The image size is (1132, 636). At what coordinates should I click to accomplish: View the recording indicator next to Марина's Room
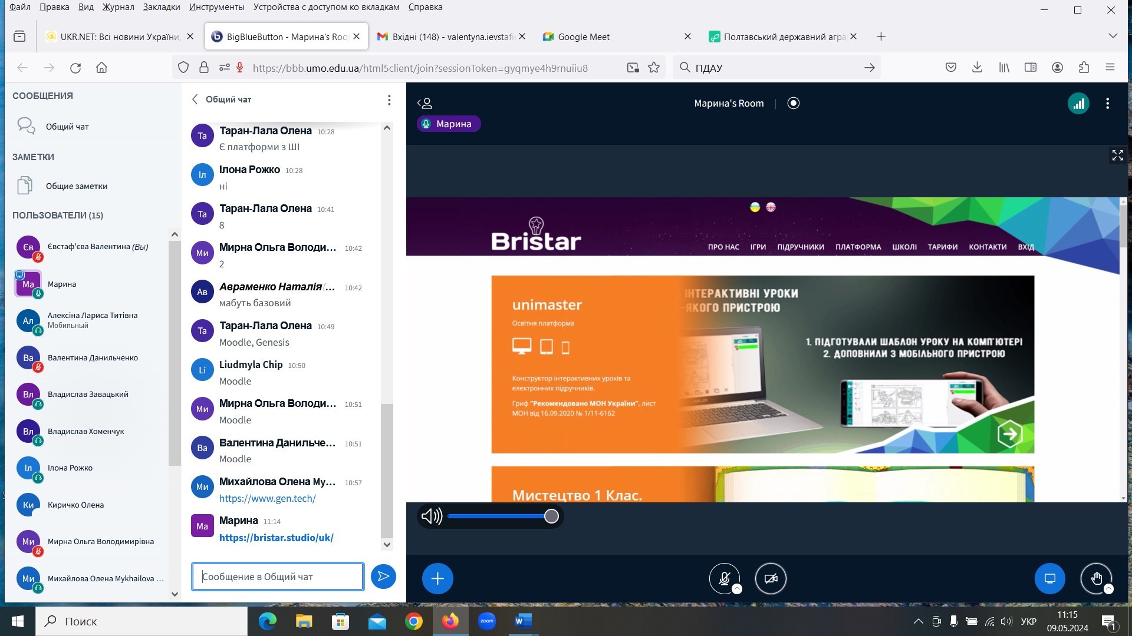point(794,103)
